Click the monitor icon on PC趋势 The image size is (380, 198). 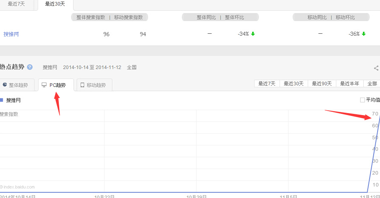(44, 85)
